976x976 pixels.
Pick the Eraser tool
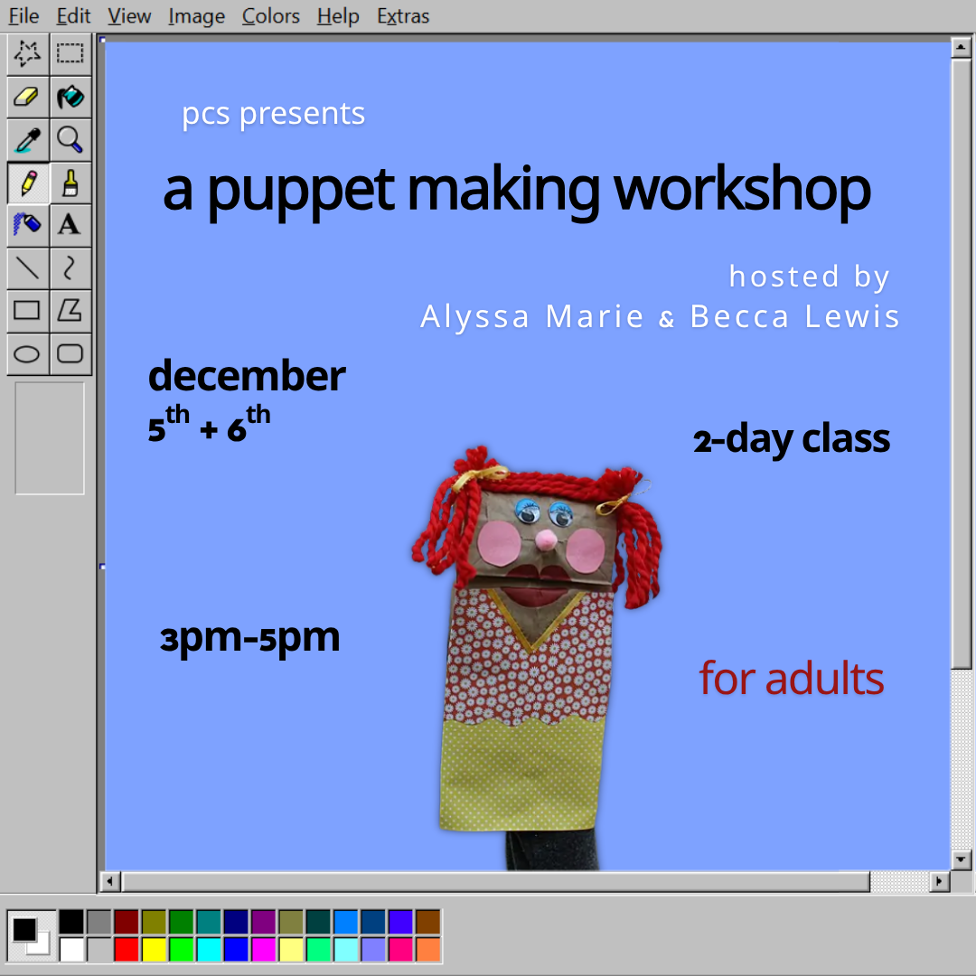(x=28, y=97)
